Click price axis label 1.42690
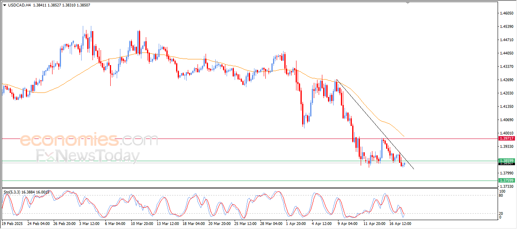The image size is (517, 229). tap(507, 80)
